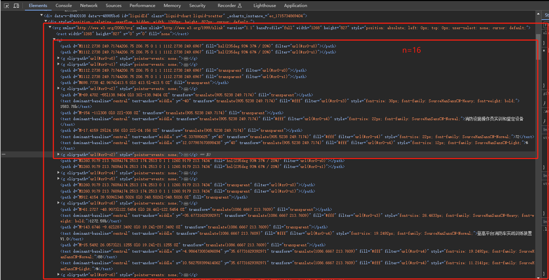Collapse the div id="liquidId" node
The width and height of the screenshot is (549, 280).
pos(41,15)
